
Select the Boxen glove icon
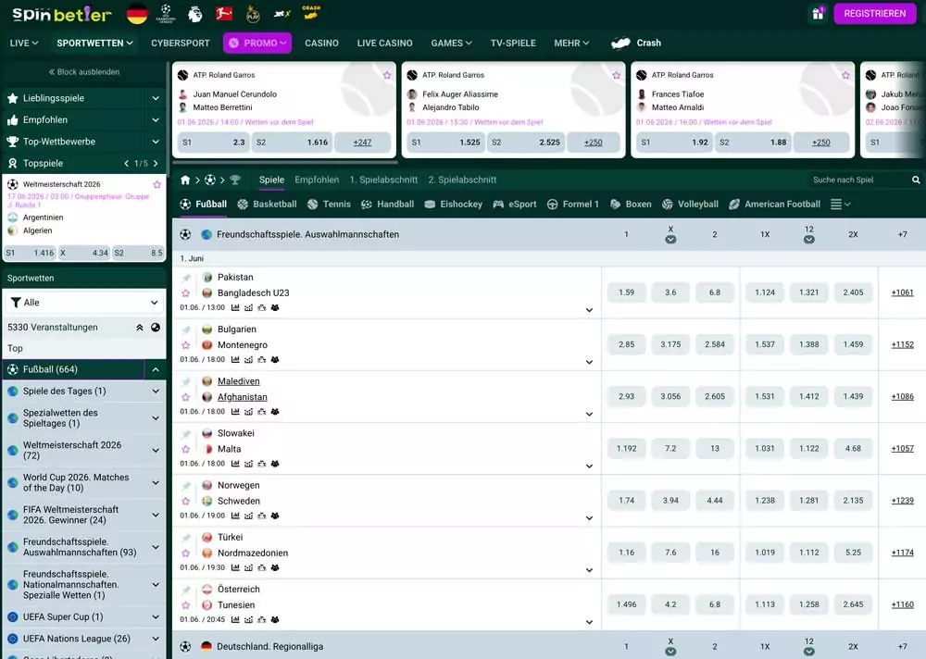point(616,205)
